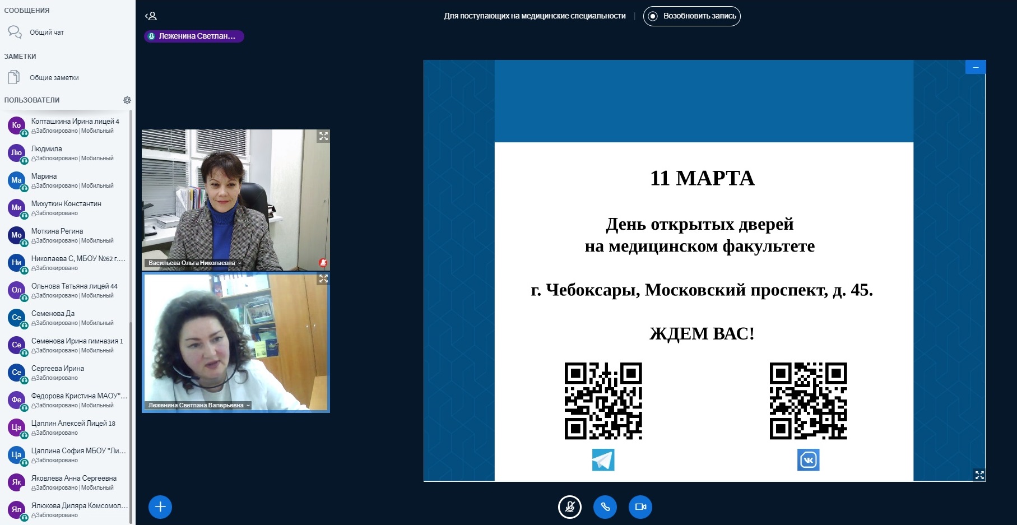Image resolution: width=1017 pixels, height=525 pixels.
Task: Select user Семенова Да
Action: click(66, 318)
